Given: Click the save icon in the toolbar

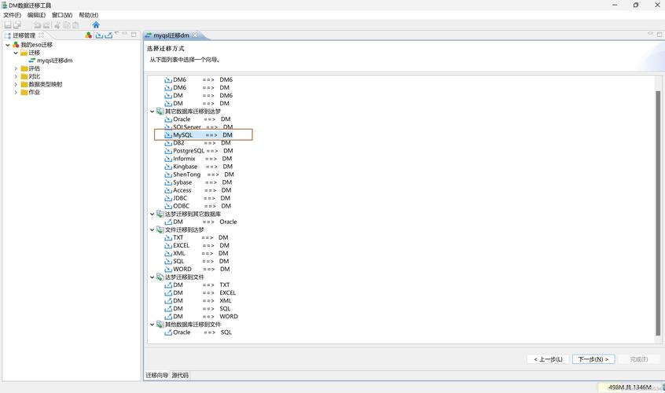Looking at the screenshot, I should coord(8,25).
